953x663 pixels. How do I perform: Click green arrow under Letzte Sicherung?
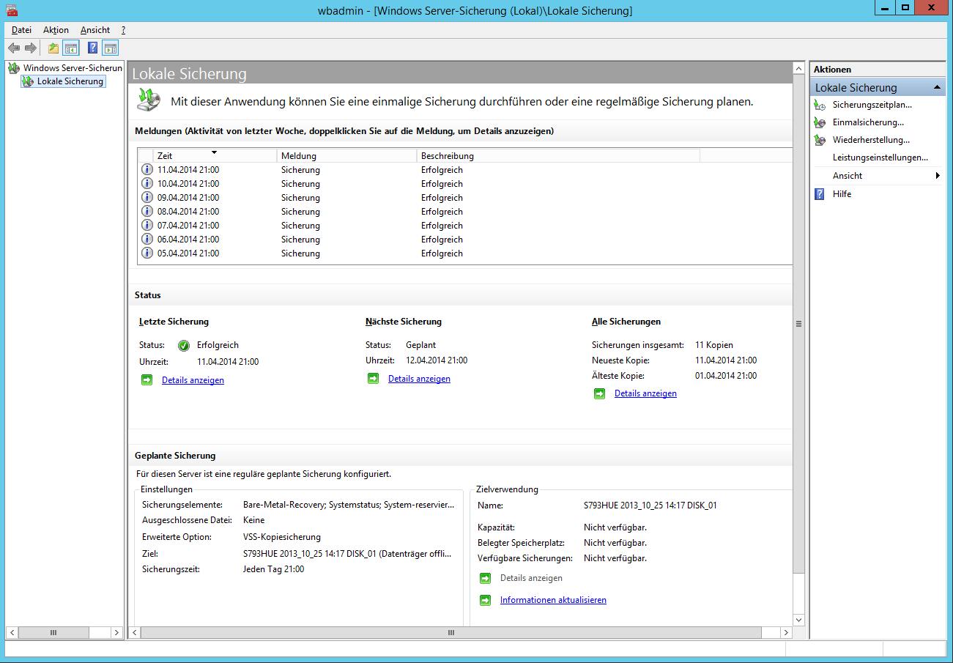147,380
